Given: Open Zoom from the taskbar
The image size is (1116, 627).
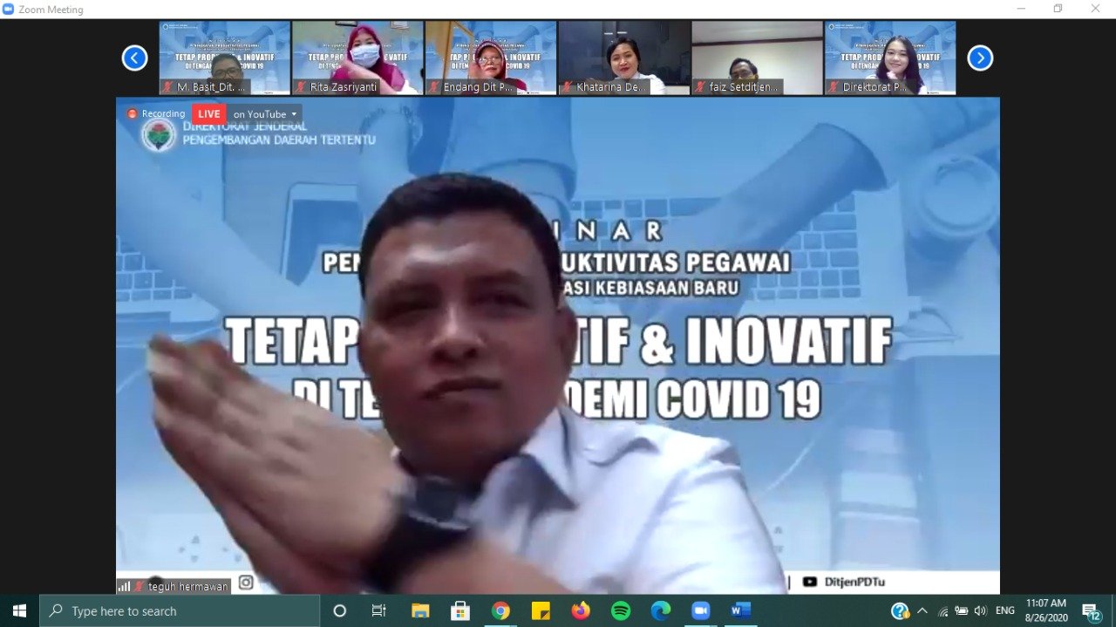Looking at the screenshot, I should coord(700,610).
